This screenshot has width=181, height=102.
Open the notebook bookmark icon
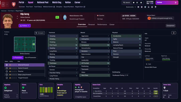pyautogui.click(x=152, y=7)
